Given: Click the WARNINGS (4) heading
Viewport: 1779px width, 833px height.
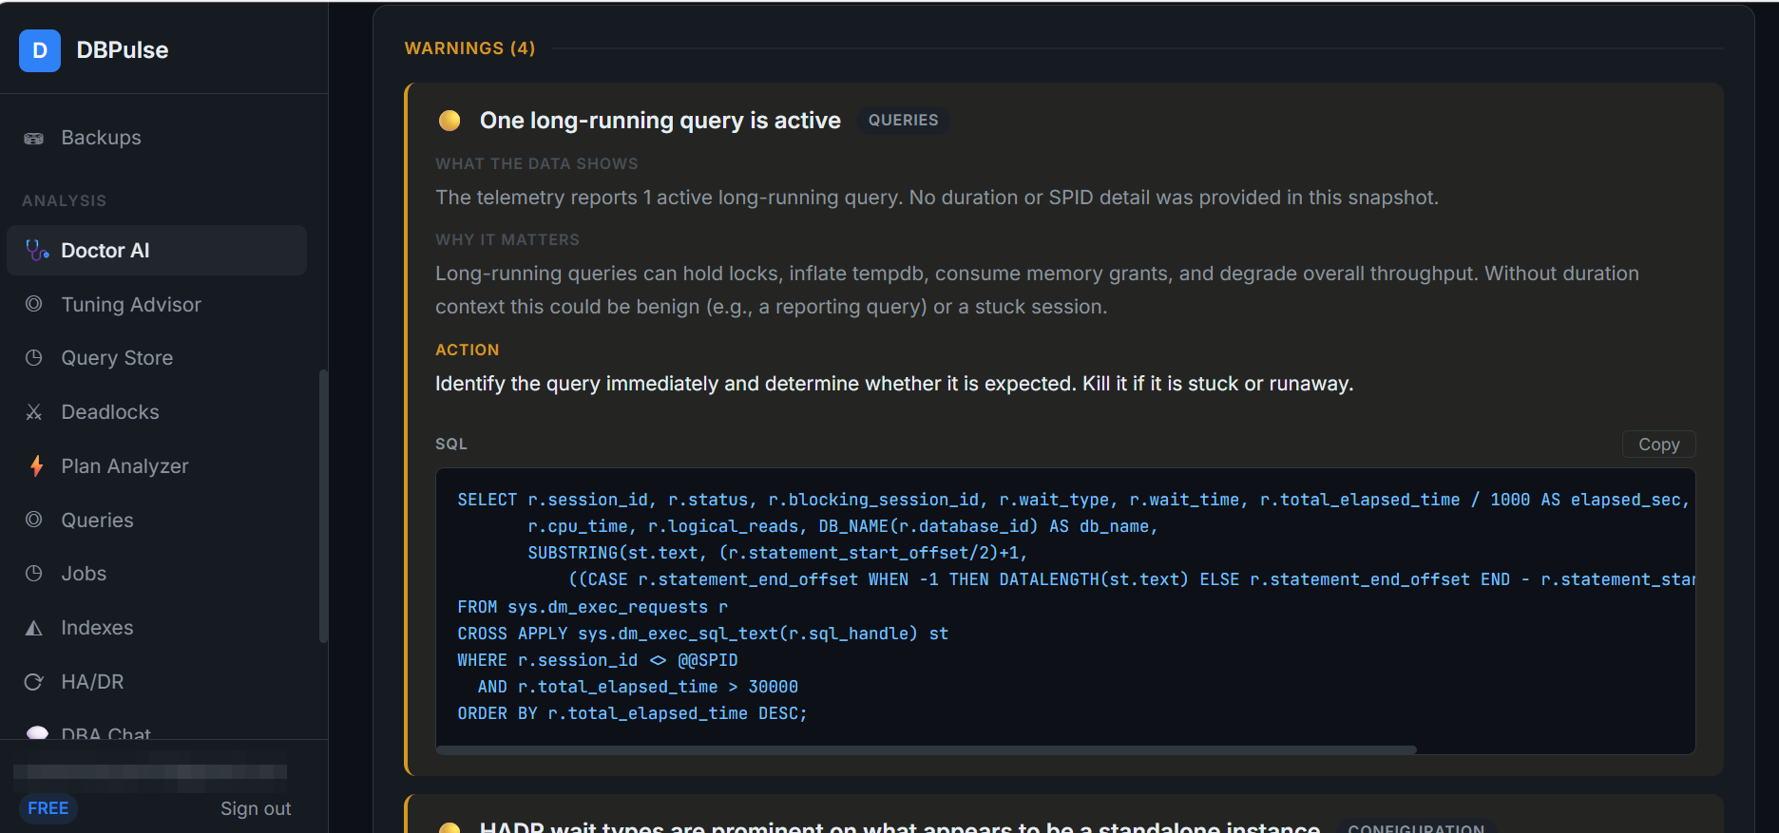Looking at the screenshot, I should 469,48.
